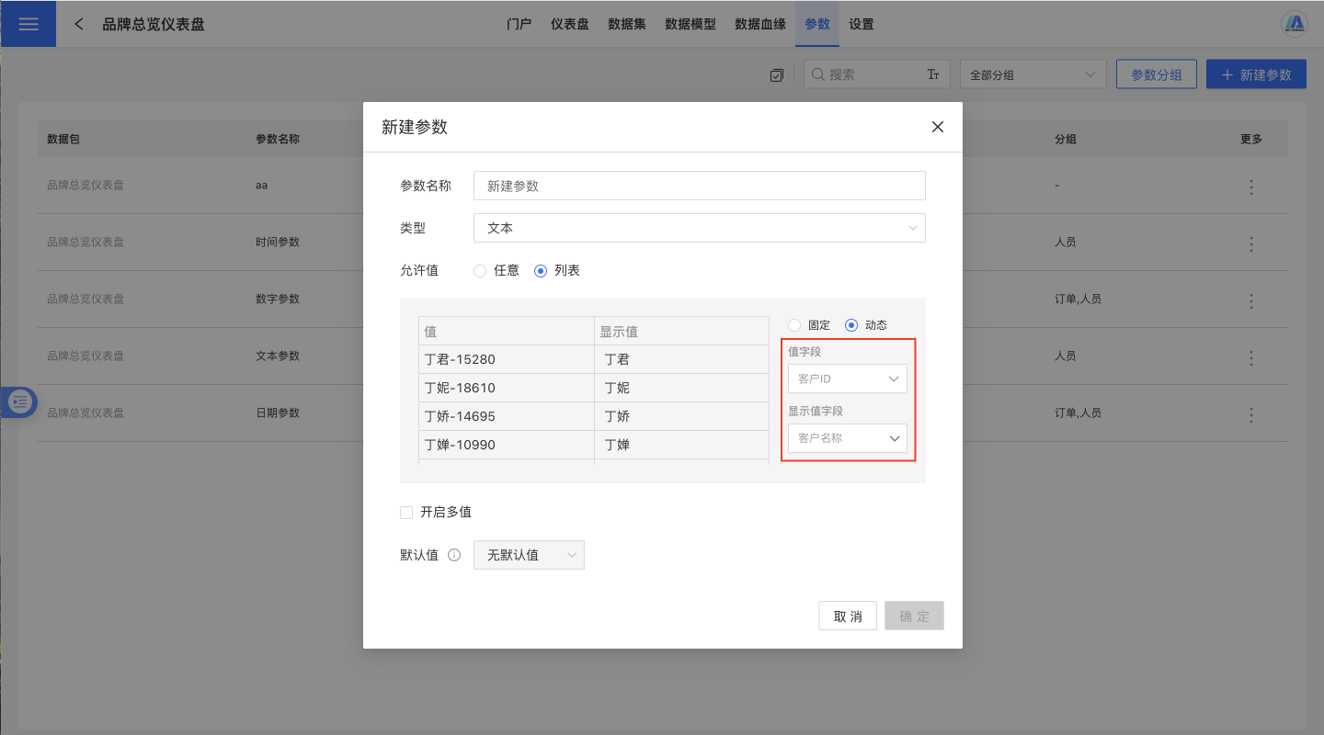Viewport: 1324px width, 735px height.
Task: Click the 取消 button
Action: (847, 616)
